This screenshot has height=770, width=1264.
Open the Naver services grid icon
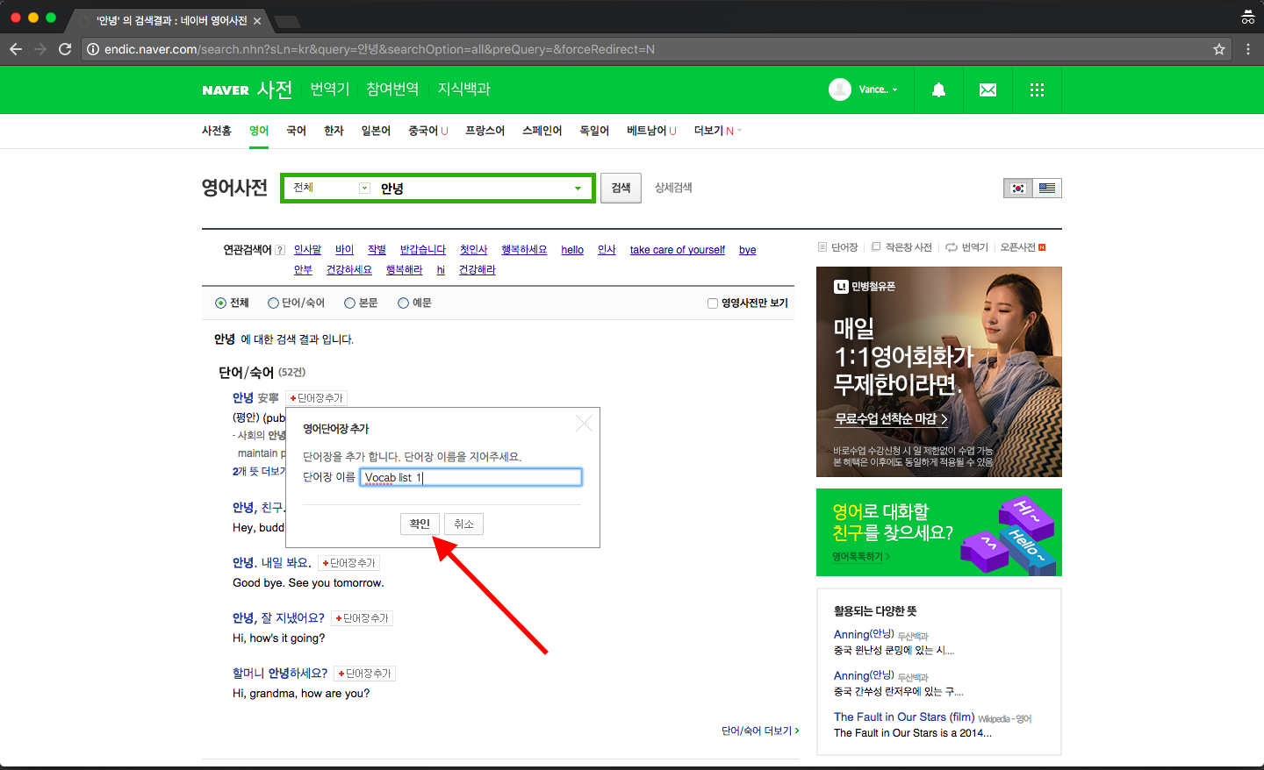click(1037, 89)
